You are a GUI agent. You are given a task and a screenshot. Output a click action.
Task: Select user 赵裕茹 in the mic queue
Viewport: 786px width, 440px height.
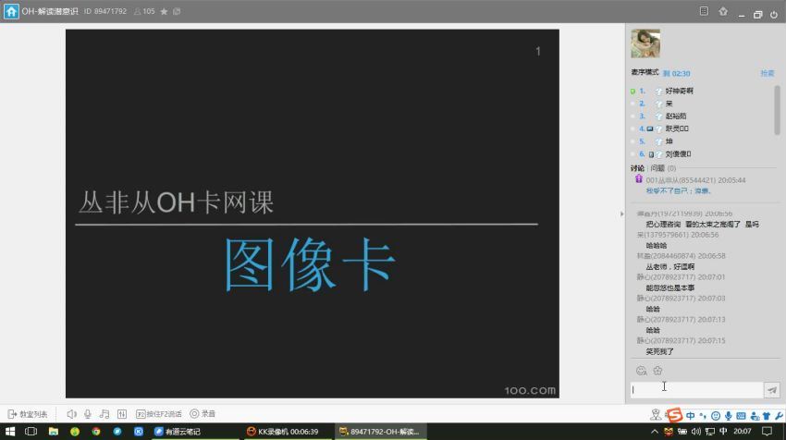(676, 116)
